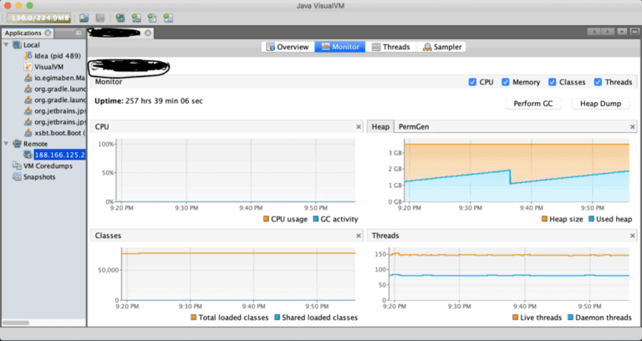
Task: Click the Add Remote Host toolbar icon
Action: coord(120,17)
